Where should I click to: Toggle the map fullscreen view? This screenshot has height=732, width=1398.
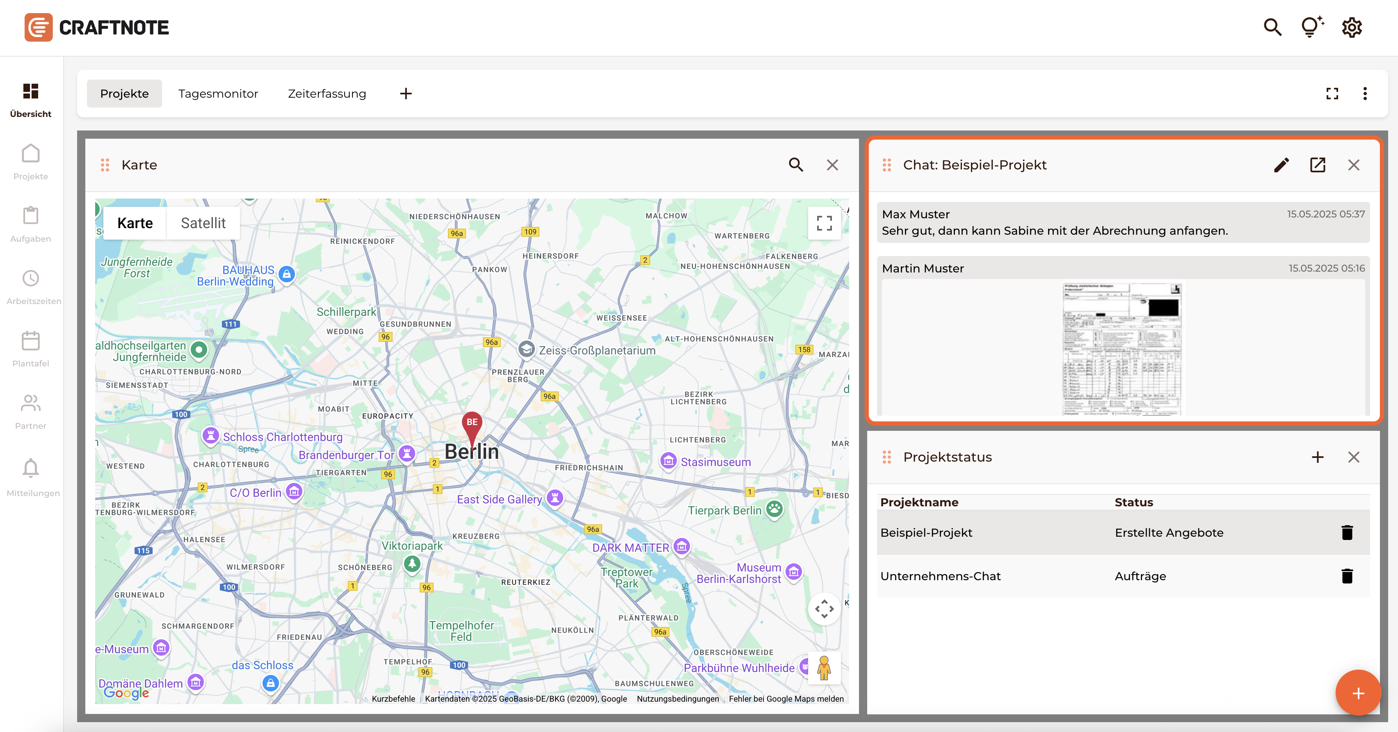[825, 223]
